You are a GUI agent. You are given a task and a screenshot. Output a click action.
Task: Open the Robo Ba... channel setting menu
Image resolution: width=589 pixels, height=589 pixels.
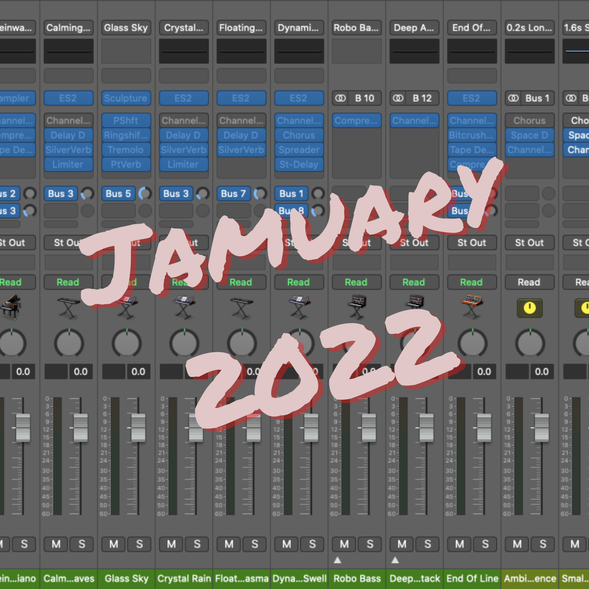356,28
